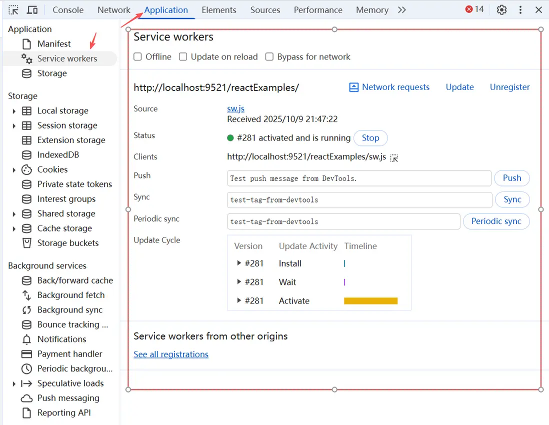Tick the Bypass for network checkbox

coord(269,57)
